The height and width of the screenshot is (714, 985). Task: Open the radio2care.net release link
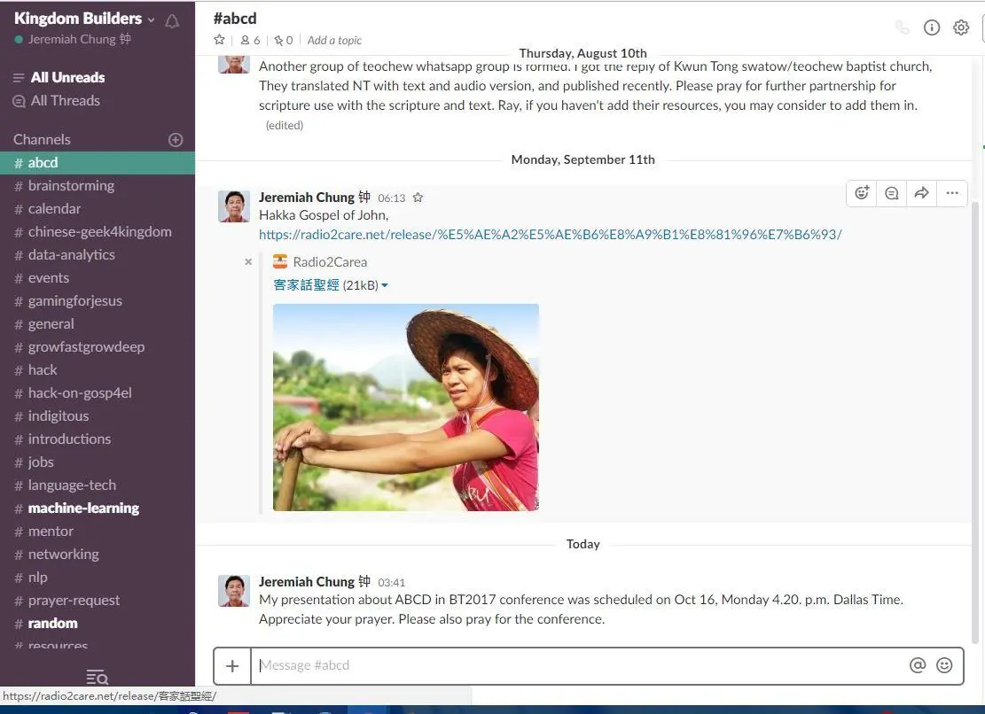[550, 235]
